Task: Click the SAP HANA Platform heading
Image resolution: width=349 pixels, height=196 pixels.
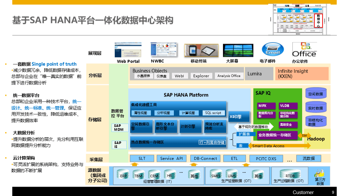Action: click(x=186, y=95)
